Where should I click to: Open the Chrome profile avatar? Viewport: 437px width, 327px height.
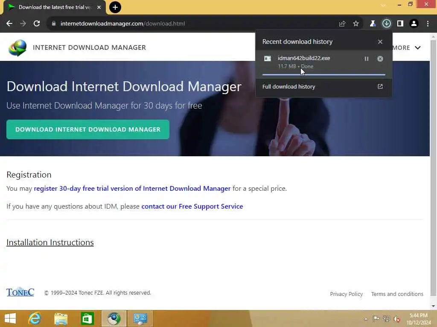[x=414, y=24]
